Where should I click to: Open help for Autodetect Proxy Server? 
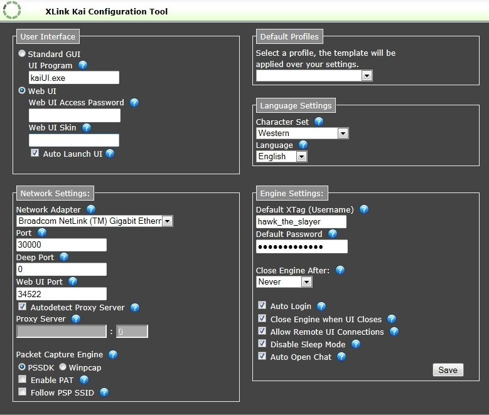click(x=135, y=308)
